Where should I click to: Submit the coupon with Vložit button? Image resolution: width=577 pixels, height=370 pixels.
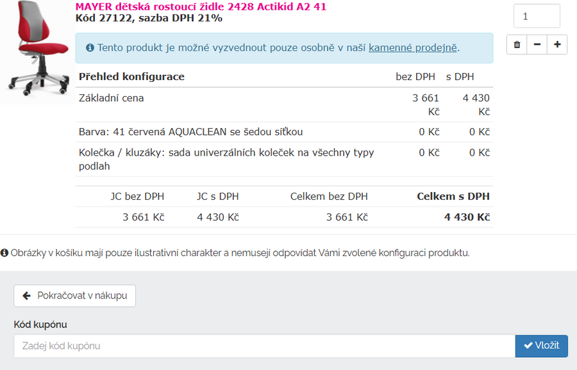click(541, 346)
